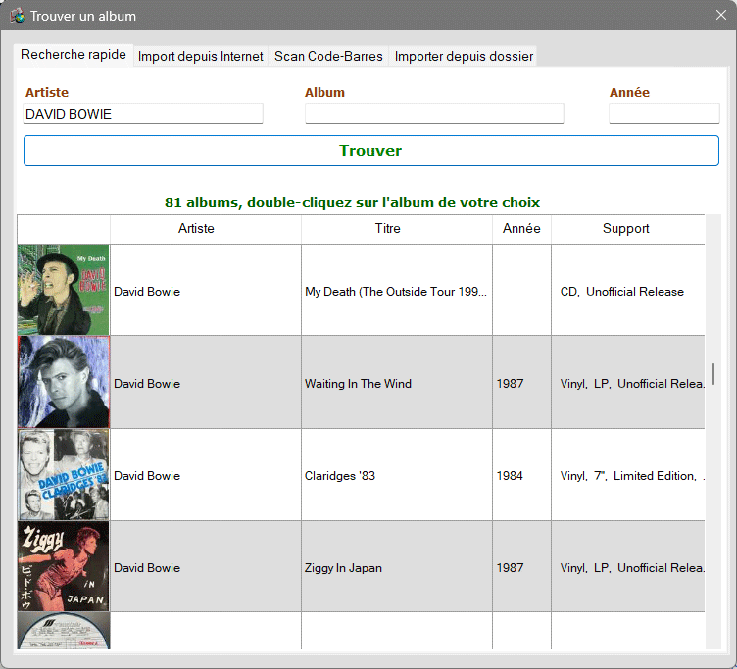Focus the Année input field
Screen dimensions: 737x669
pyautogui.click(x=664, y=114)
